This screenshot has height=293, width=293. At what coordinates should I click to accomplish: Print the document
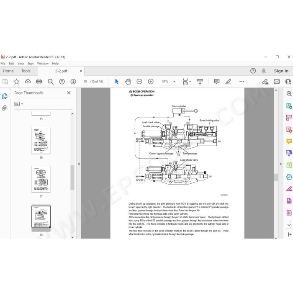[39, 82]
